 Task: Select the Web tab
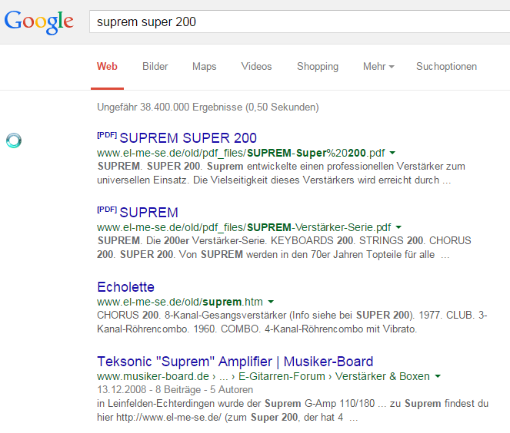coord(107,67)
